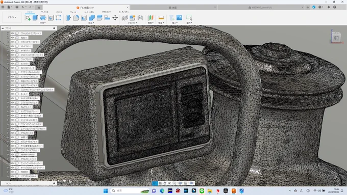Click the Save icon in quick access bar

[x=17, y=7]
